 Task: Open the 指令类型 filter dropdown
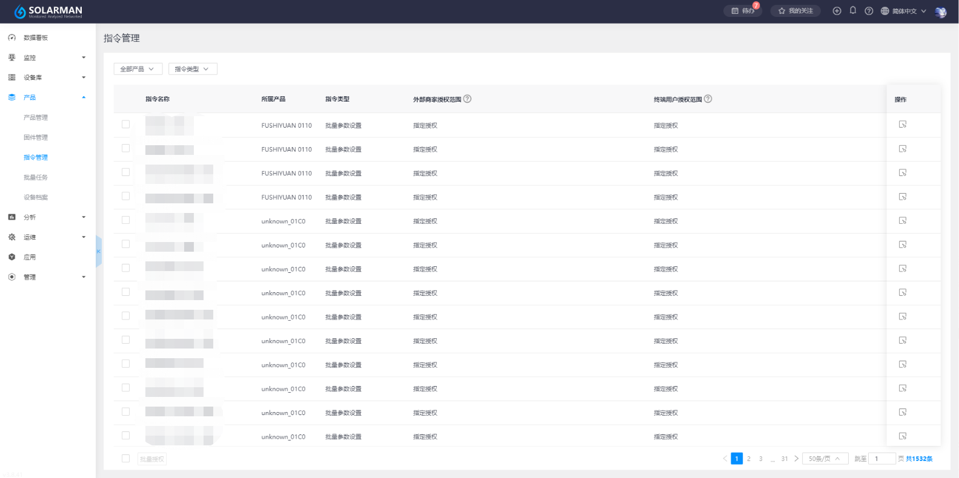coord(192,69)
